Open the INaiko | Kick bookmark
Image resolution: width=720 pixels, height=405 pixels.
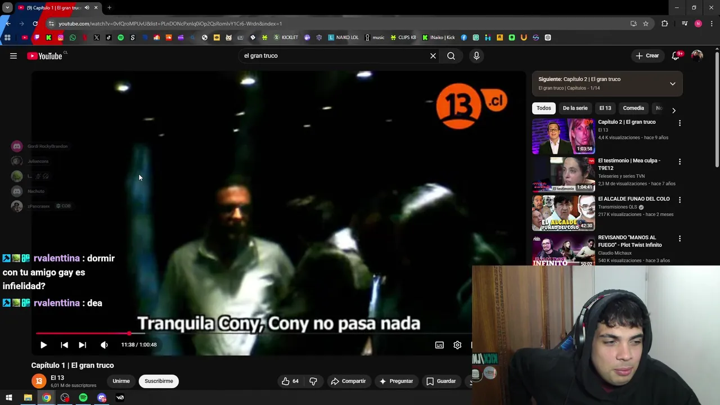click(439, 38)
